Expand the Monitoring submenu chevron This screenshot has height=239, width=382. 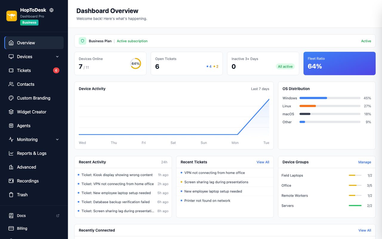57,140
